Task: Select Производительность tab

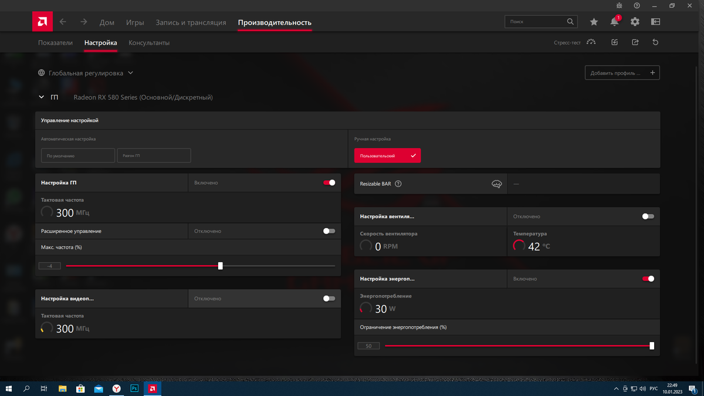Action: click(275, 22)
